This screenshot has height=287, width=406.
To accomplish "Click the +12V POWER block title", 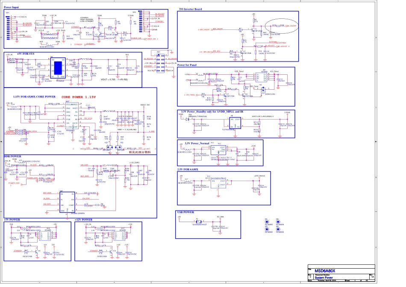I will (x=83, y=220).
